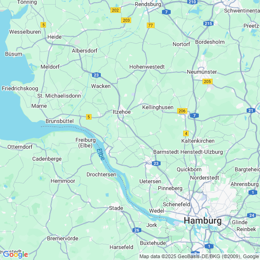Click the yellow 202 road shield
The width and height of the screenshot is (260, 260).
pos(115,10)
